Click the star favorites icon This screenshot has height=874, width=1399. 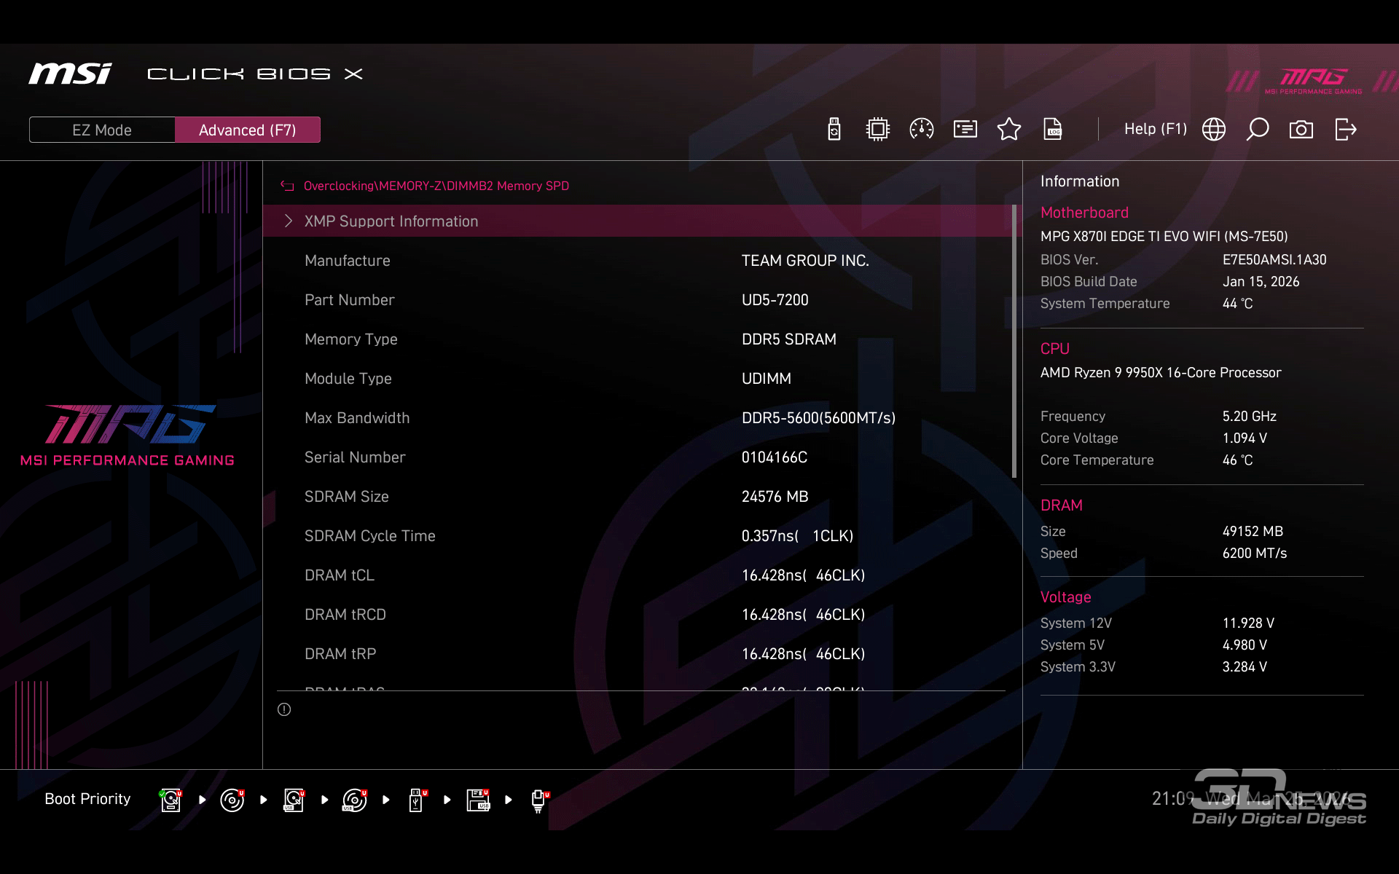pos(1009,130)
